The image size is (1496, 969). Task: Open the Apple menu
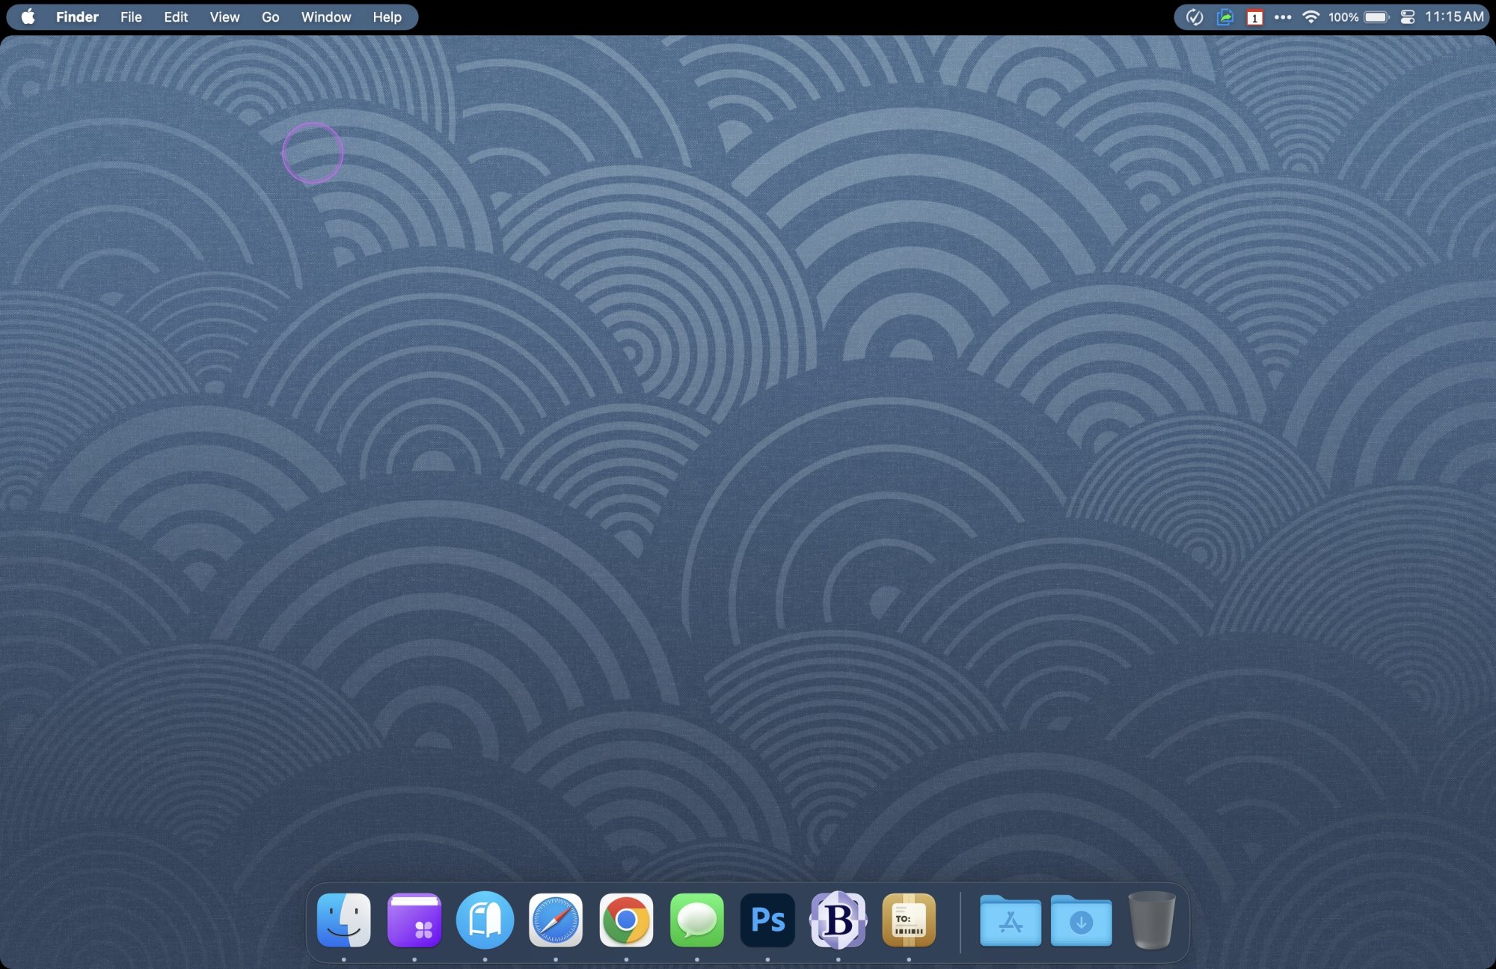(x=28, y=16)
